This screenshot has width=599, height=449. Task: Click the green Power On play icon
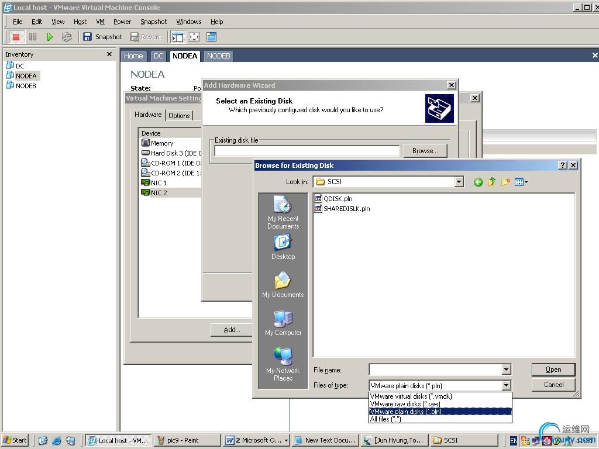click(x=50, y=37)
